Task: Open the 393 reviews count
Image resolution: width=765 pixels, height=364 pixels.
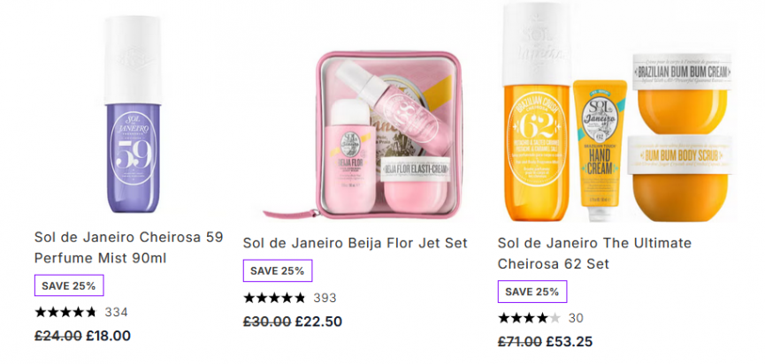Action: tap(325, 298)
